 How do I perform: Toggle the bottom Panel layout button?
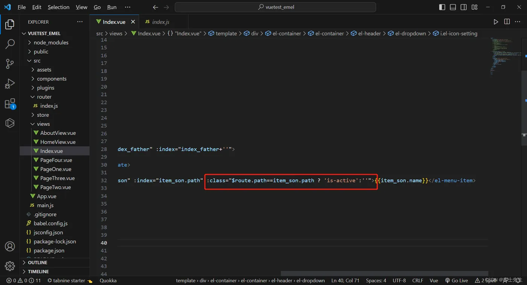pos(453,7)
